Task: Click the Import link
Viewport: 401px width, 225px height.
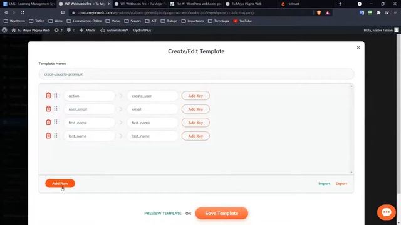Action: (x=325, y=183)
